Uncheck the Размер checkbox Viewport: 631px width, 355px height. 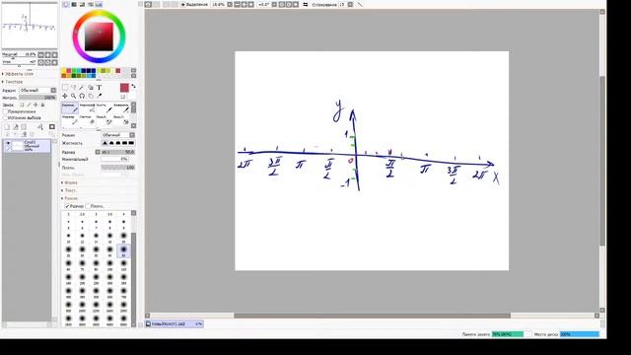click(67, 206)
